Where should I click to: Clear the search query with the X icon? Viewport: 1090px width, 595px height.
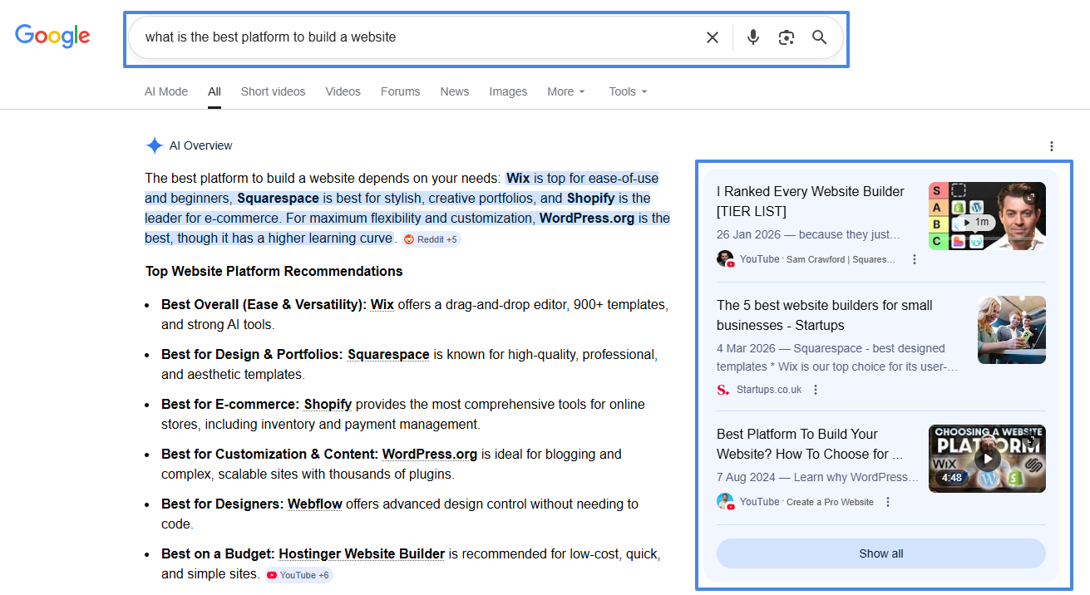click(712, 37)
